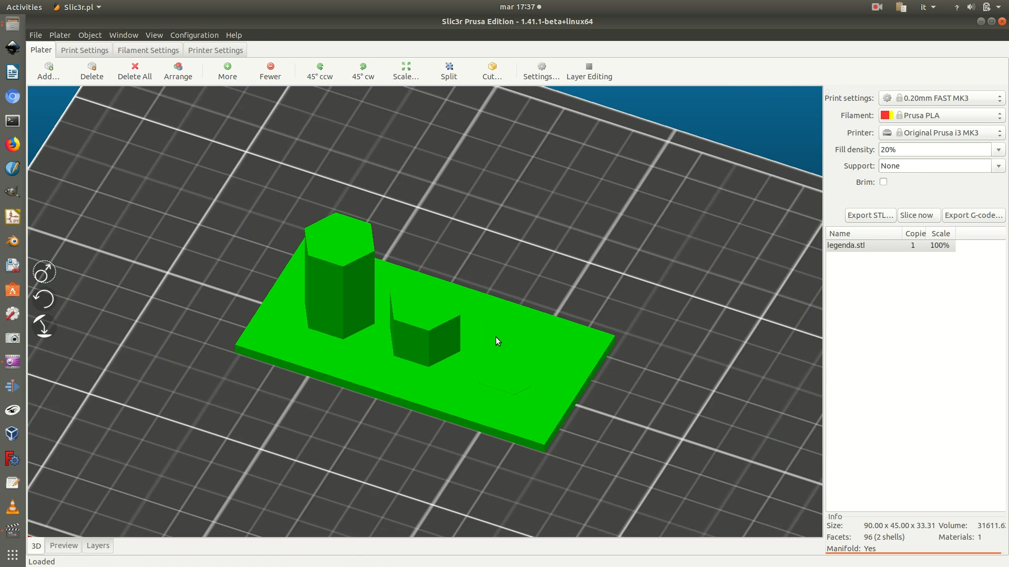This screenshot has height=567, width=1009.
Task: Select the legenda.stl row in object list
Action: pyautogui.click(x=891, y=245)
